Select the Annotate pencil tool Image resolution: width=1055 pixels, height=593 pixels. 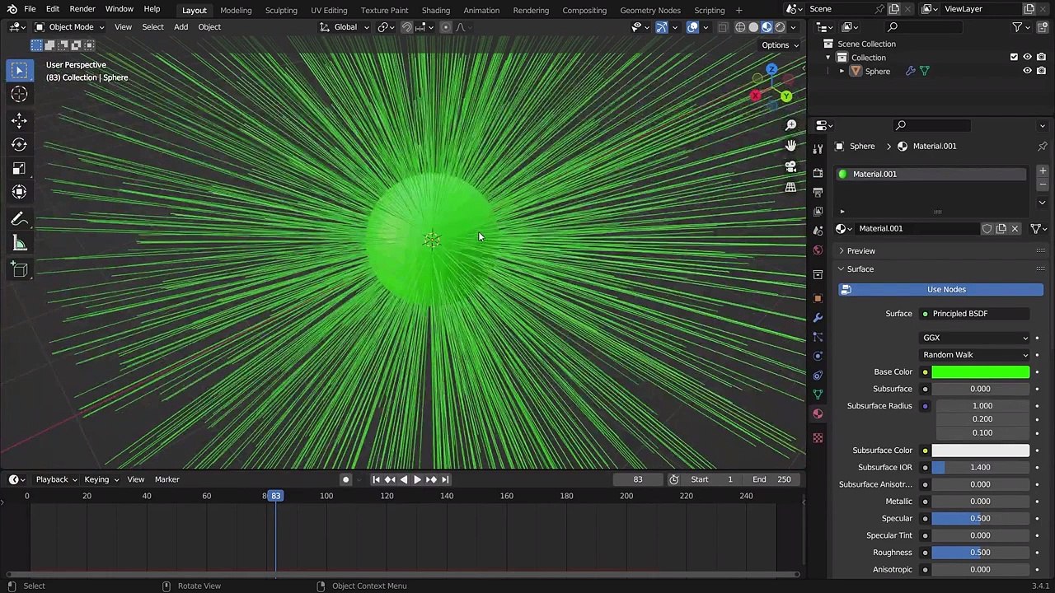[x=19, y=219]
